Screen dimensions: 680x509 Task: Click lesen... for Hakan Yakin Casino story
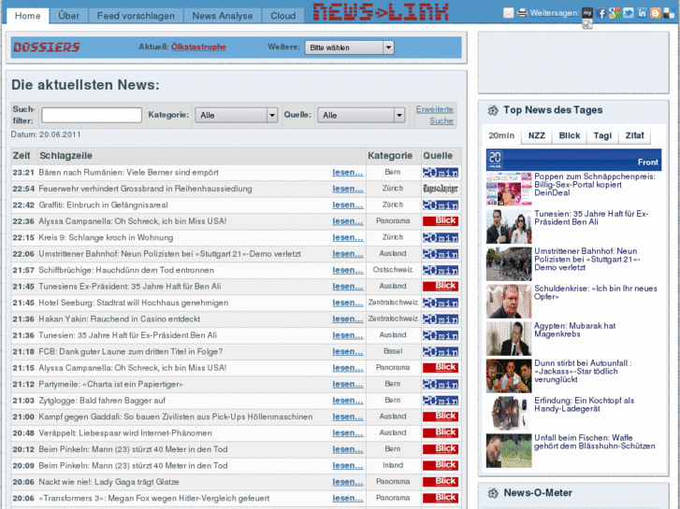click(348, 319)
